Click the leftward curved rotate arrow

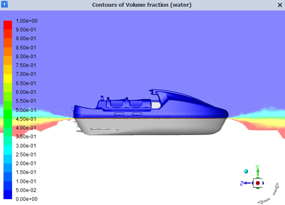coord(264,201)
